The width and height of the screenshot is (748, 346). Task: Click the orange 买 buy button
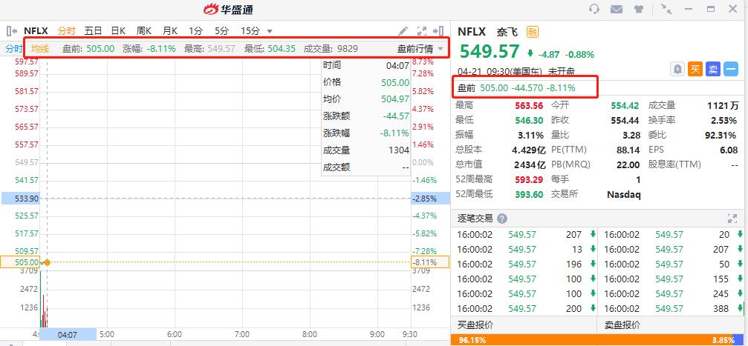[695, 69]
